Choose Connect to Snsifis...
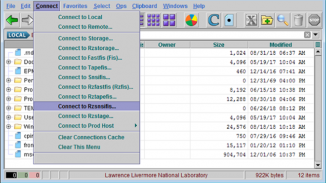Screen dimensions: 326x183 point(86,77)
